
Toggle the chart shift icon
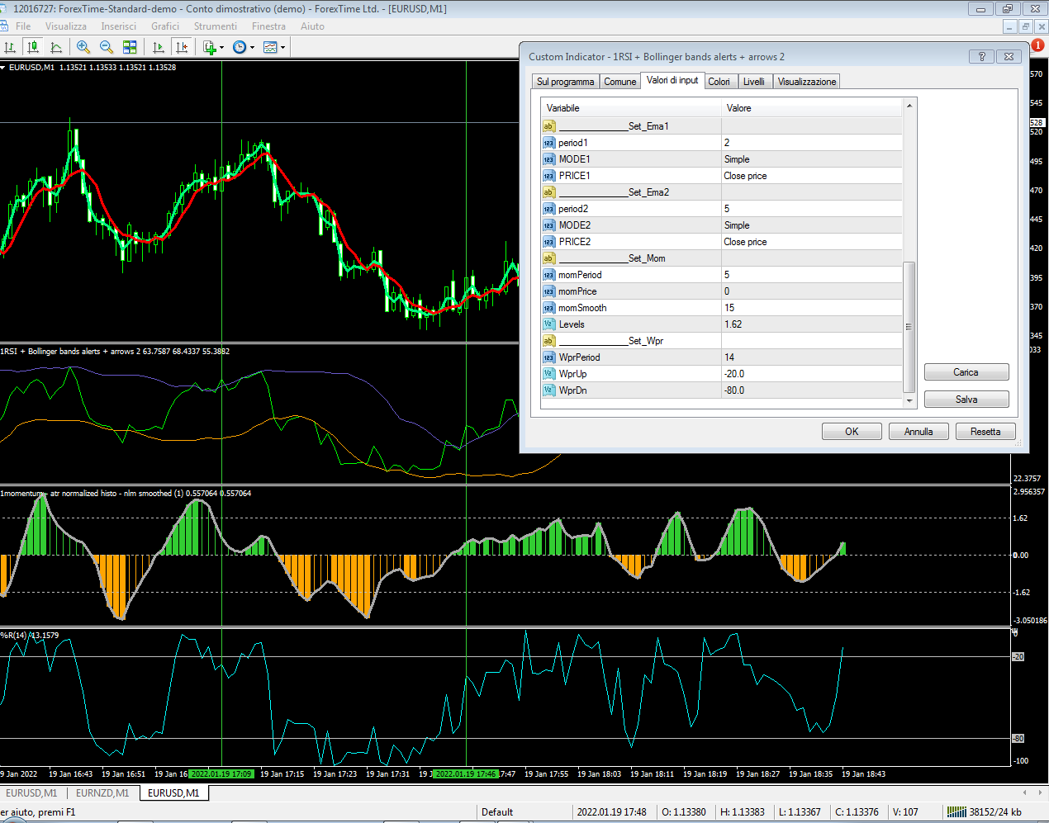pyautogui.click(x=182, y=47)
